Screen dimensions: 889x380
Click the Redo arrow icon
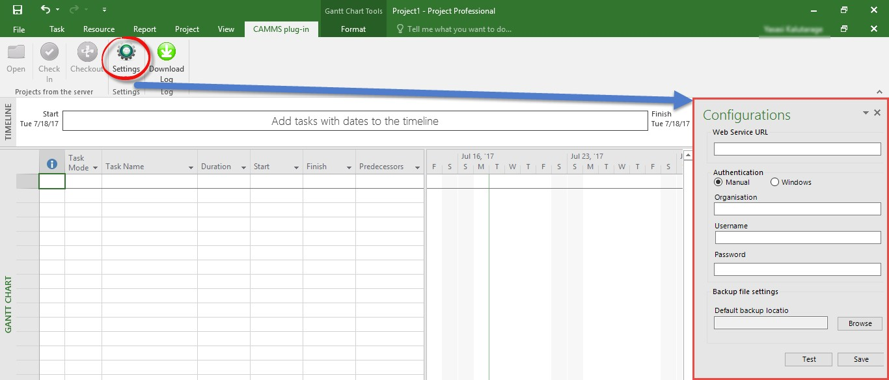tap(73, 10)
